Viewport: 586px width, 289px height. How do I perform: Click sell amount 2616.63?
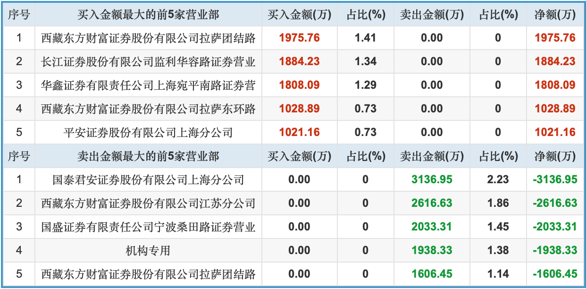click(432, 203)
